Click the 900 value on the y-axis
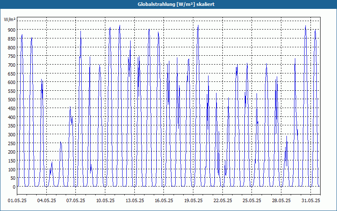This screenshot has height=211, width=337. tap(12, 30)
